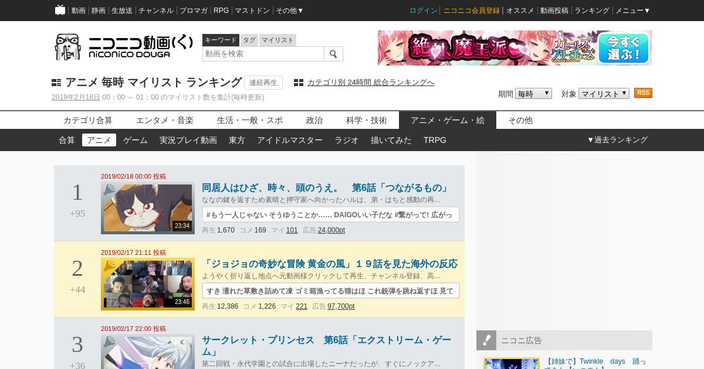
Task: Go to 生放送 in the top bar
Action: [122, 11]
